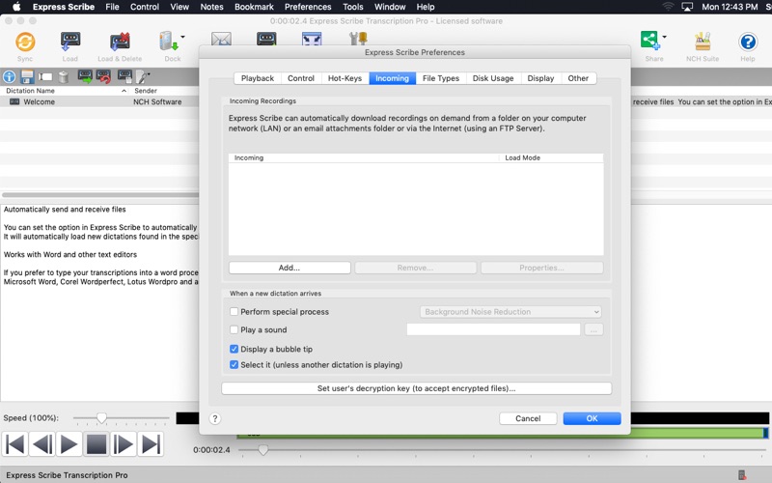772x483 pixels.
Task: Click the Add... button
Action: (289, 268)
